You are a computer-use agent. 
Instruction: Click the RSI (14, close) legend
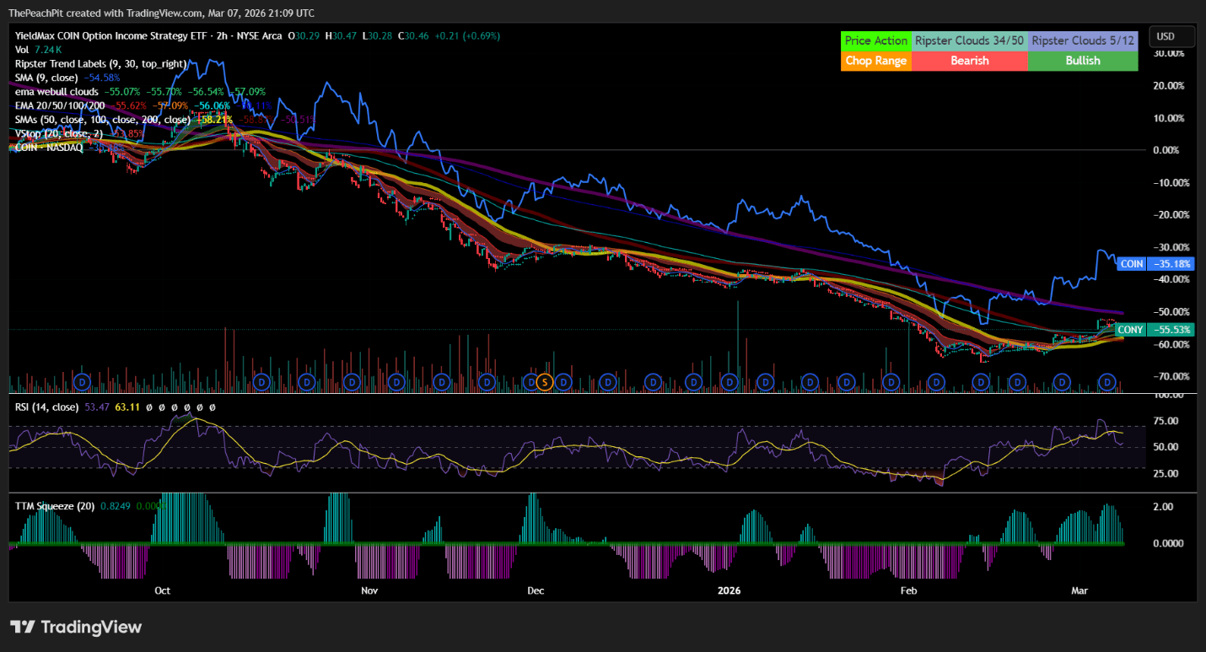pyautogui.click(x=47, y=407)
